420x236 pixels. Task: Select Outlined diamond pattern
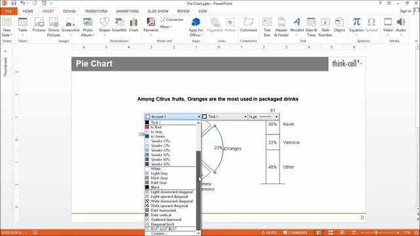tap(171, 220)
